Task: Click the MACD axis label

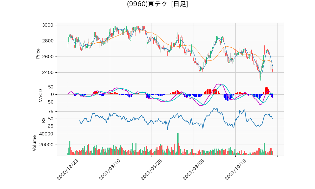Action: coord(40,96)
